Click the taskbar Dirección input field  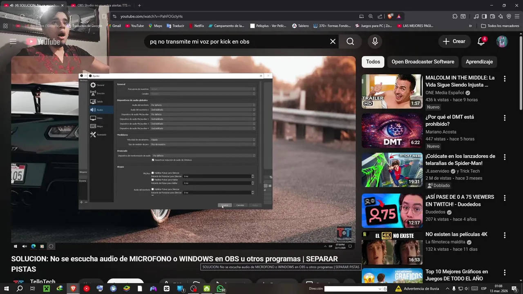click(351, 289)
